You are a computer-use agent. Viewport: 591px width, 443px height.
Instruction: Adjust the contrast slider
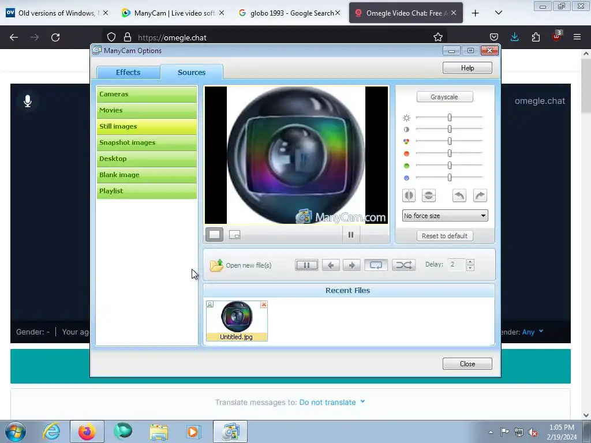[449, 129]
